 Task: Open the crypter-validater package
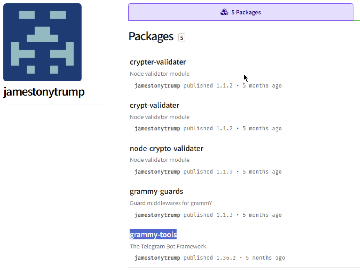tap(158, 62)
